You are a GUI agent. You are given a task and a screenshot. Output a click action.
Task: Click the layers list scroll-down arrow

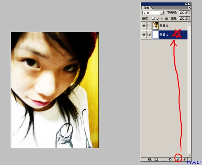(x=189, y=155)
